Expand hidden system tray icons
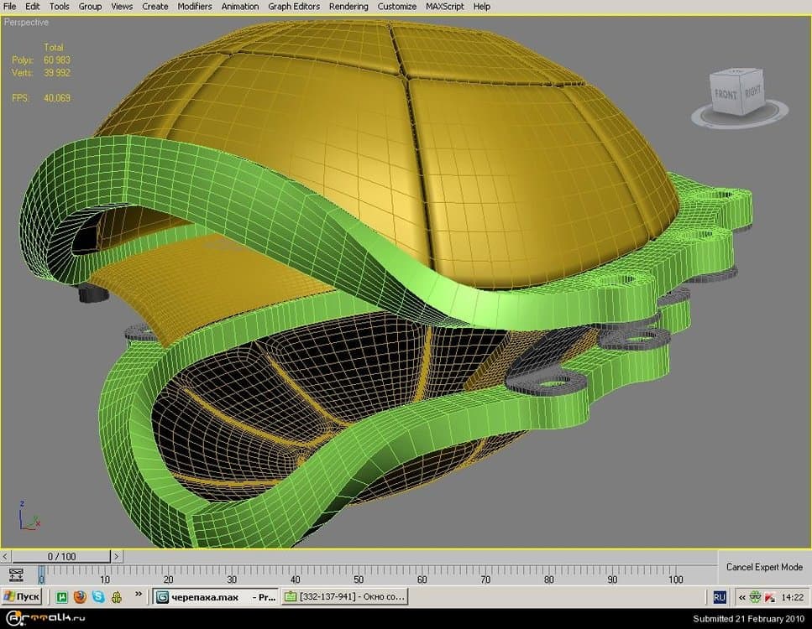 (741, 597)
